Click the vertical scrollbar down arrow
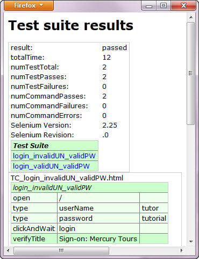This screenshot has width=199, height=259. point(191,241)
